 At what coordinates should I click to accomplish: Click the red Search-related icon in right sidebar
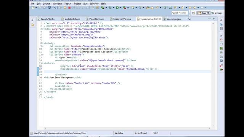point(221,65)
